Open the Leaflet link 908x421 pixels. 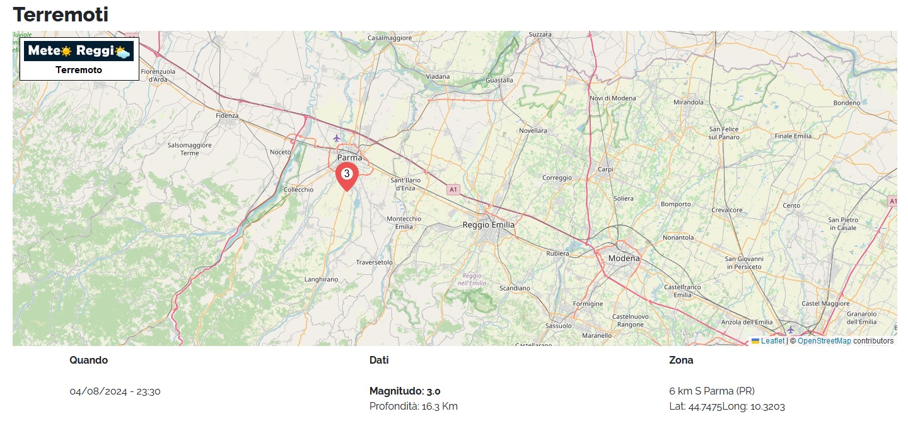[x=772, y=341]
